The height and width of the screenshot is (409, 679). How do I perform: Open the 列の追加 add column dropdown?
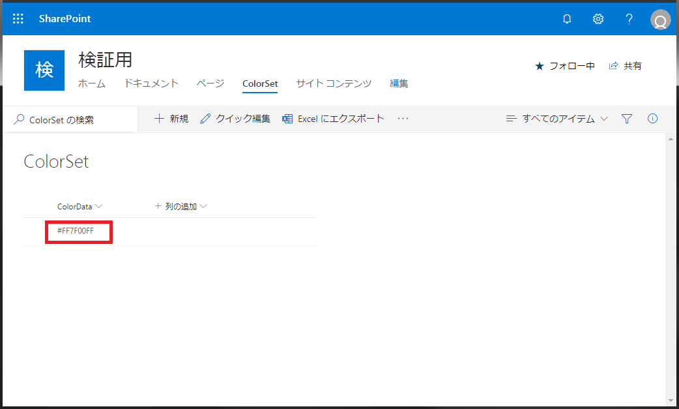181,206
